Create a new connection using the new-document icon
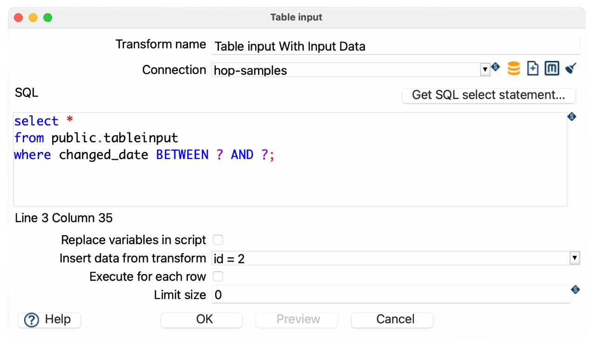The image size is (596, 346). 532,68
